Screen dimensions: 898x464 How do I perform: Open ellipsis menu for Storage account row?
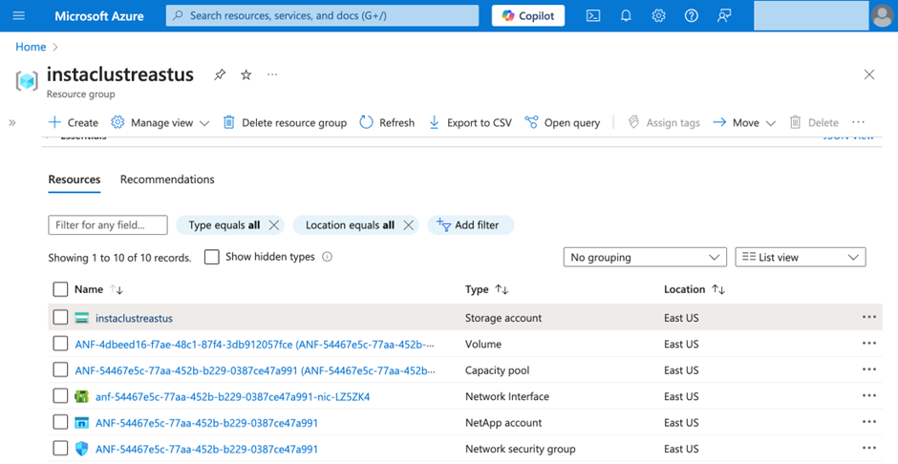click(868, 317)
